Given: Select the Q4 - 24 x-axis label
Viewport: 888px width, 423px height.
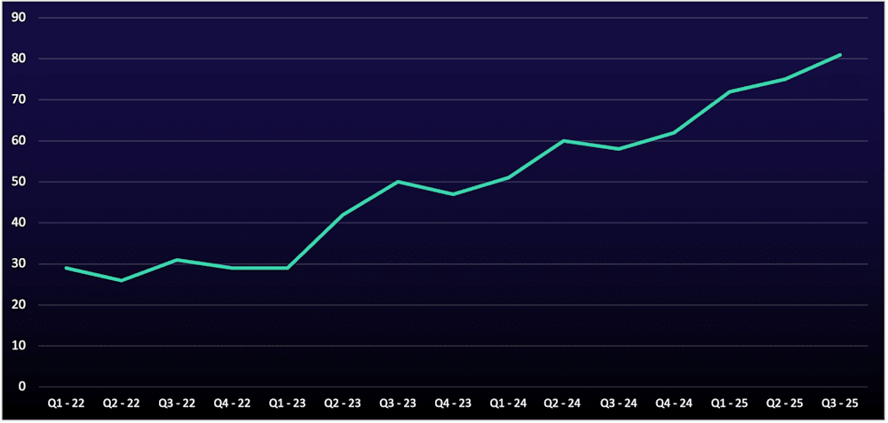Looking at the screenshot, I should tap(674, 403).
